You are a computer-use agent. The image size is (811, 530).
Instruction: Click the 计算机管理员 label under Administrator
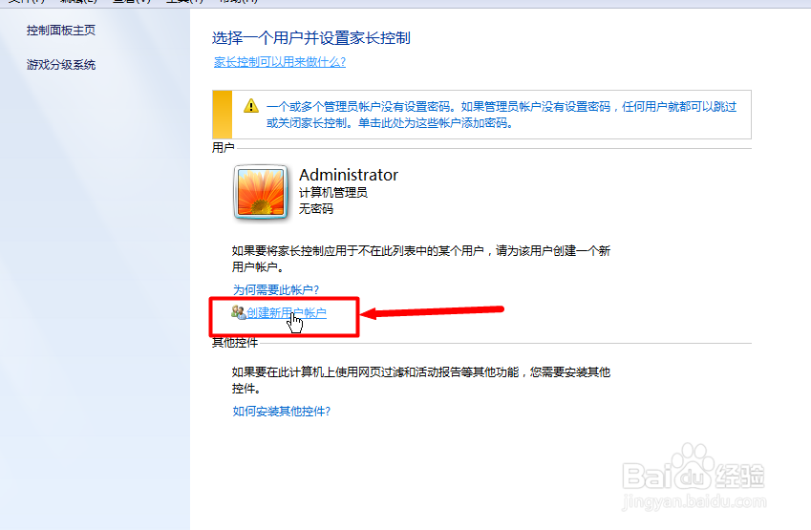(x=333, y=192)
